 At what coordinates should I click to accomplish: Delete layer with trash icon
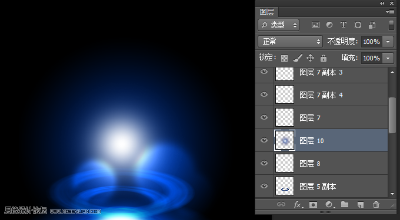[376, 204]
